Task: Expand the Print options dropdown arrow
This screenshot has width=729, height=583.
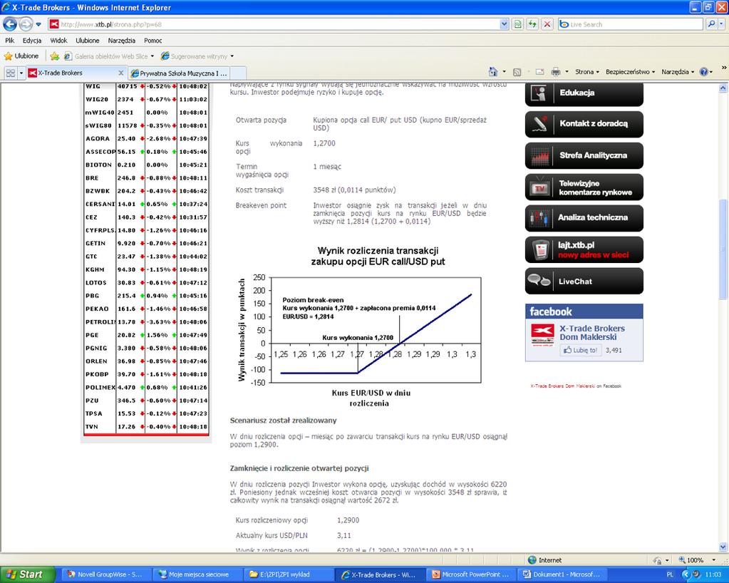Action: 567,71
